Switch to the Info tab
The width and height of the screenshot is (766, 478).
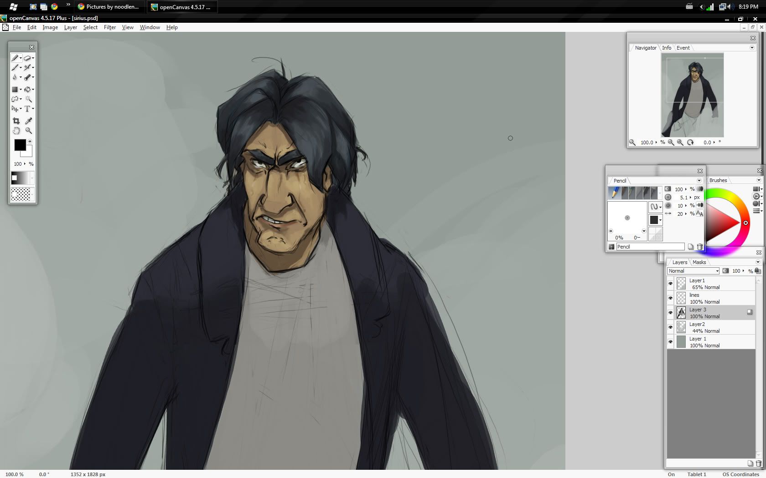click(667, 48)
